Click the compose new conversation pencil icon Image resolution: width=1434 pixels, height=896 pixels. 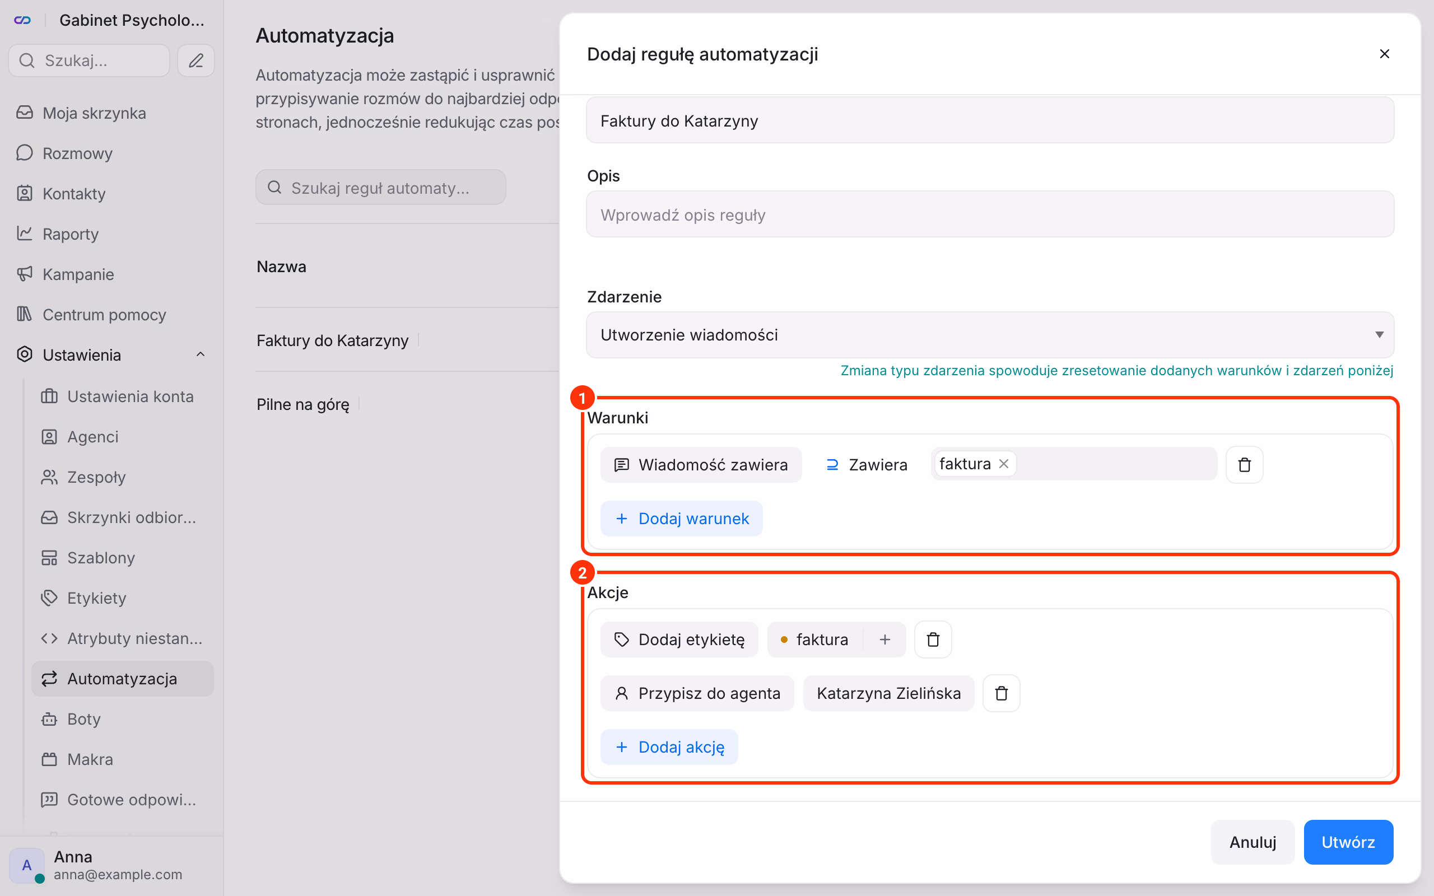[196, 60]
